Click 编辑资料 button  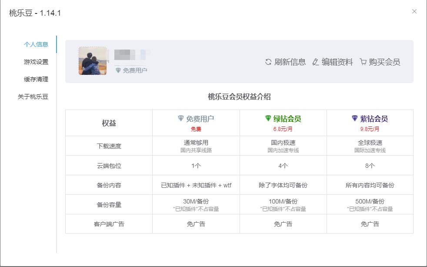coord(333,62)
